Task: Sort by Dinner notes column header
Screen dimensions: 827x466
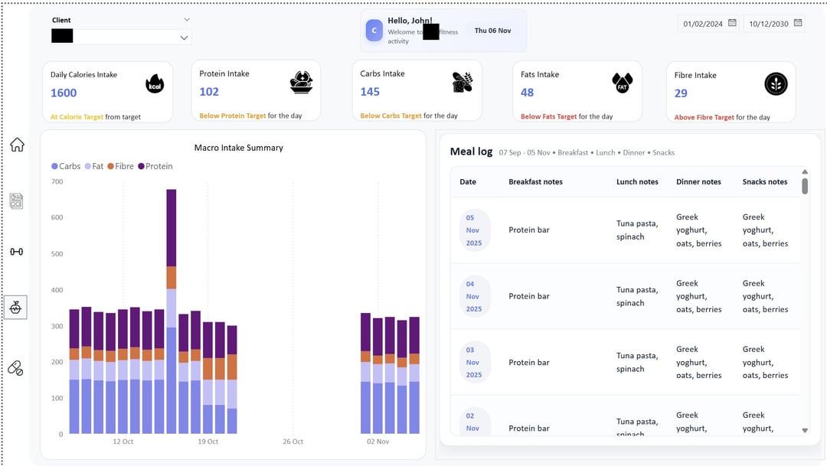Action: click(x=698, y=182)
